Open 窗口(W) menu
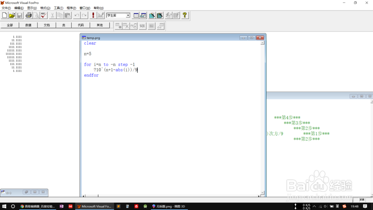 [x=85, y=8]
